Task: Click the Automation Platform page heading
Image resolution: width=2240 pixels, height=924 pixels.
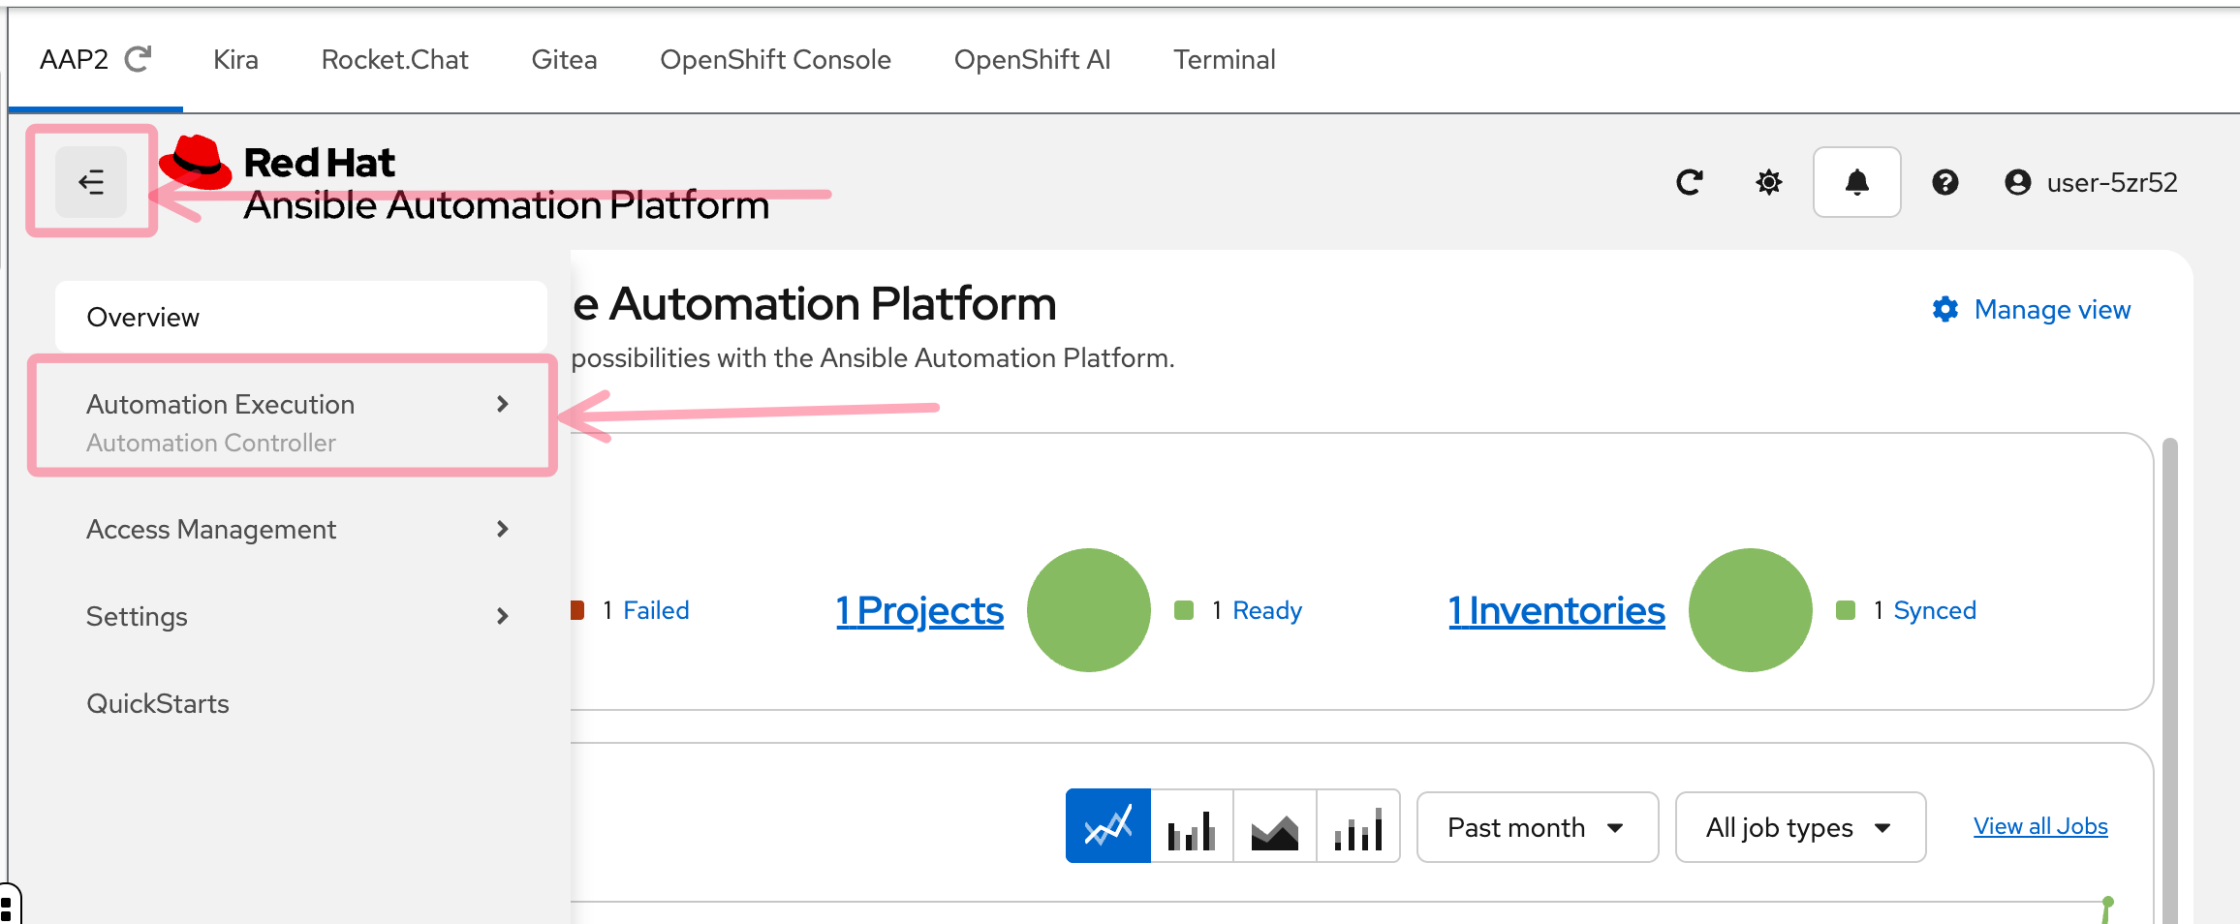Action: [814, 303]
